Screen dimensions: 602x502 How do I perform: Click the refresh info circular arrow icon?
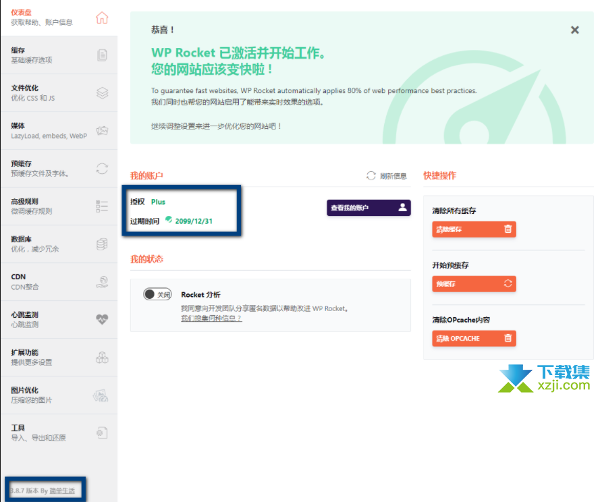pyautogui.click(x=371, y=175)
